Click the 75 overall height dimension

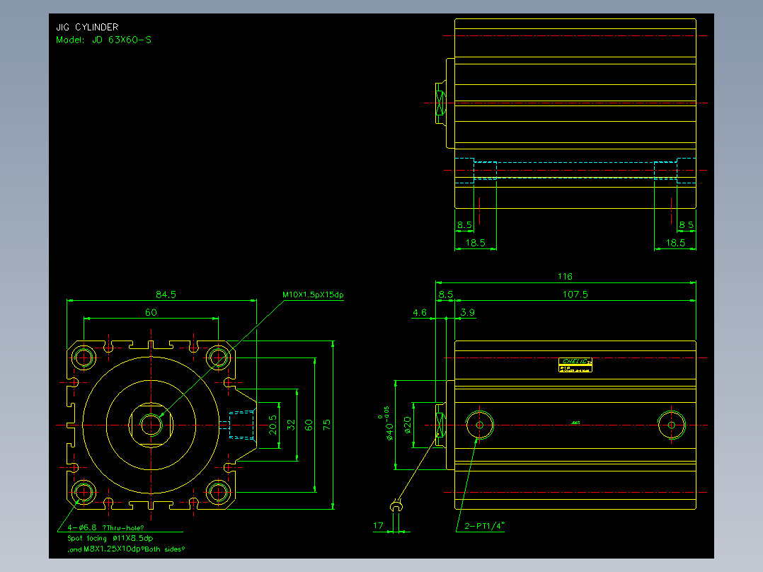pos(326,425)
